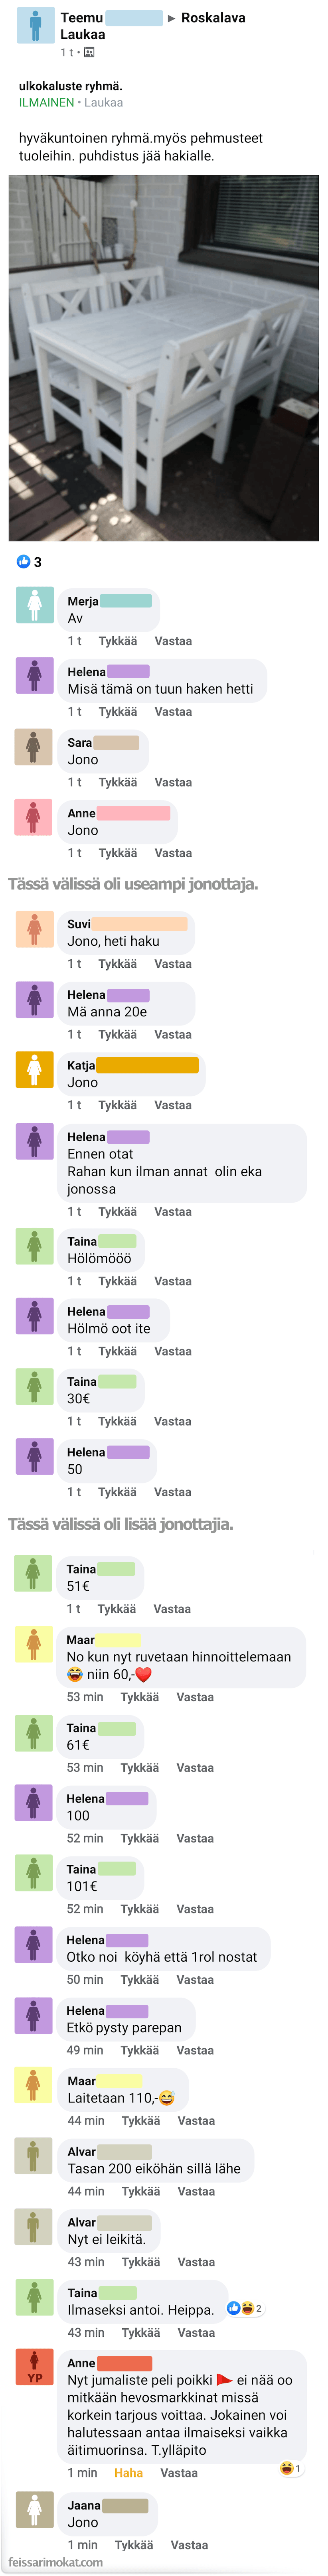Image resolution: width=328 pixels, height=2576 pixels.
Task: Click Teemu's avatar in the post header
Action: pyautogui.click(x=35, y=25)
